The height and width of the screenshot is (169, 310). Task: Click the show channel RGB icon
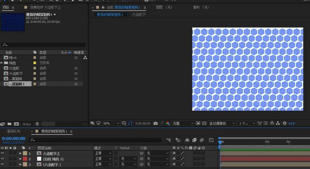(x=167, y=123)
